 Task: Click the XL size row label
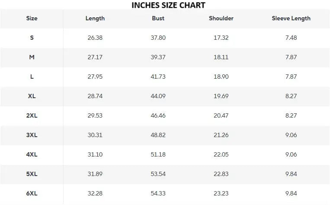point(32,96)
